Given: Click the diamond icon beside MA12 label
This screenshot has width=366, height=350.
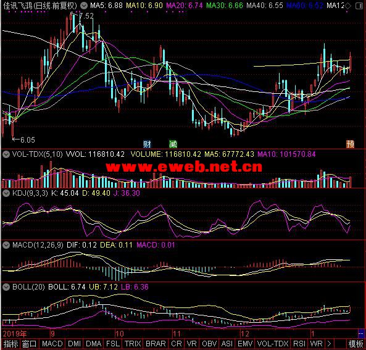Looking at the screenshot, I should point(348,6).
